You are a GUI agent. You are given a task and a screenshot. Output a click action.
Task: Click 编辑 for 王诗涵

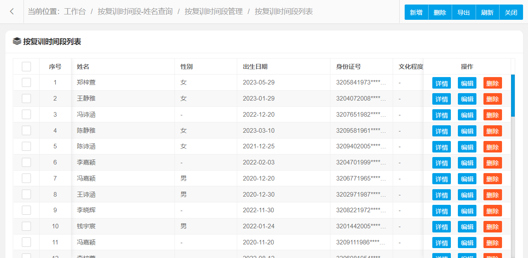(467, 195)
